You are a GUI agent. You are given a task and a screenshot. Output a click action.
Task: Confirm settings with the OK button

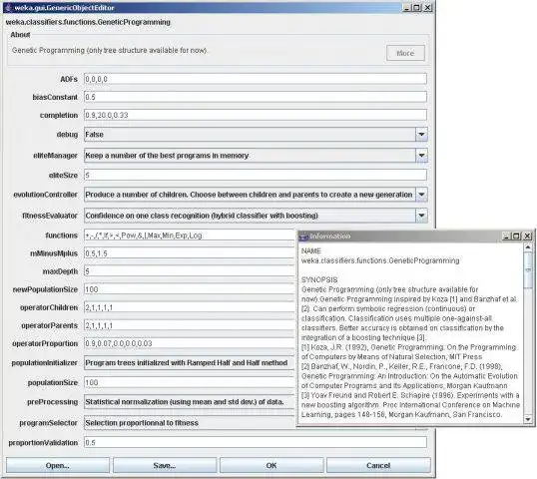pos(271,465)
